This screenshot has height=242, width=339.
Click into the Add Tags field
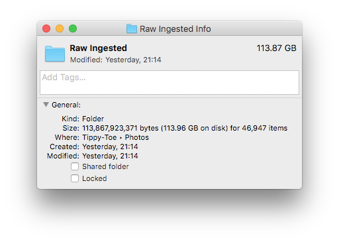[x=169, y=82]
